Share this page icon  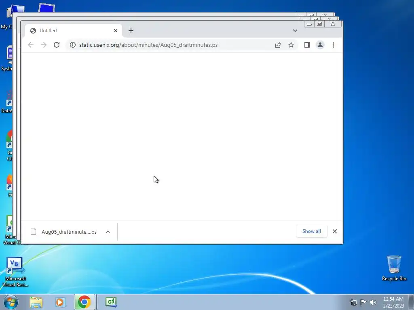click(x=278, y=45)
